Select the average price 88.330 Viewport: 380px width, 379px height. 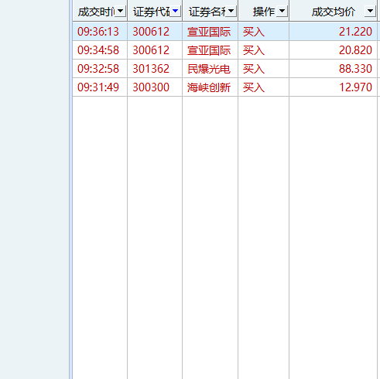[x=355, y=69]
